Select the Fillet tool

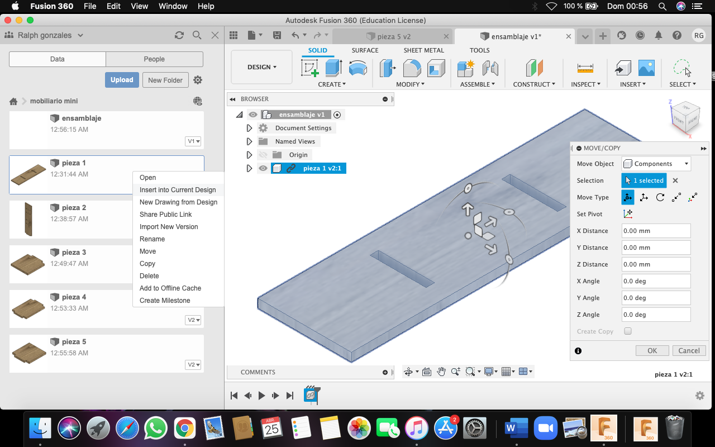pos(412,68)
